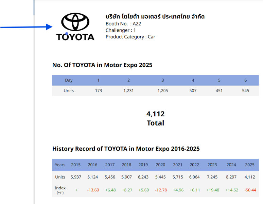
Task: Click the 8,297 units value for 2024
Action: coord(231,177)
